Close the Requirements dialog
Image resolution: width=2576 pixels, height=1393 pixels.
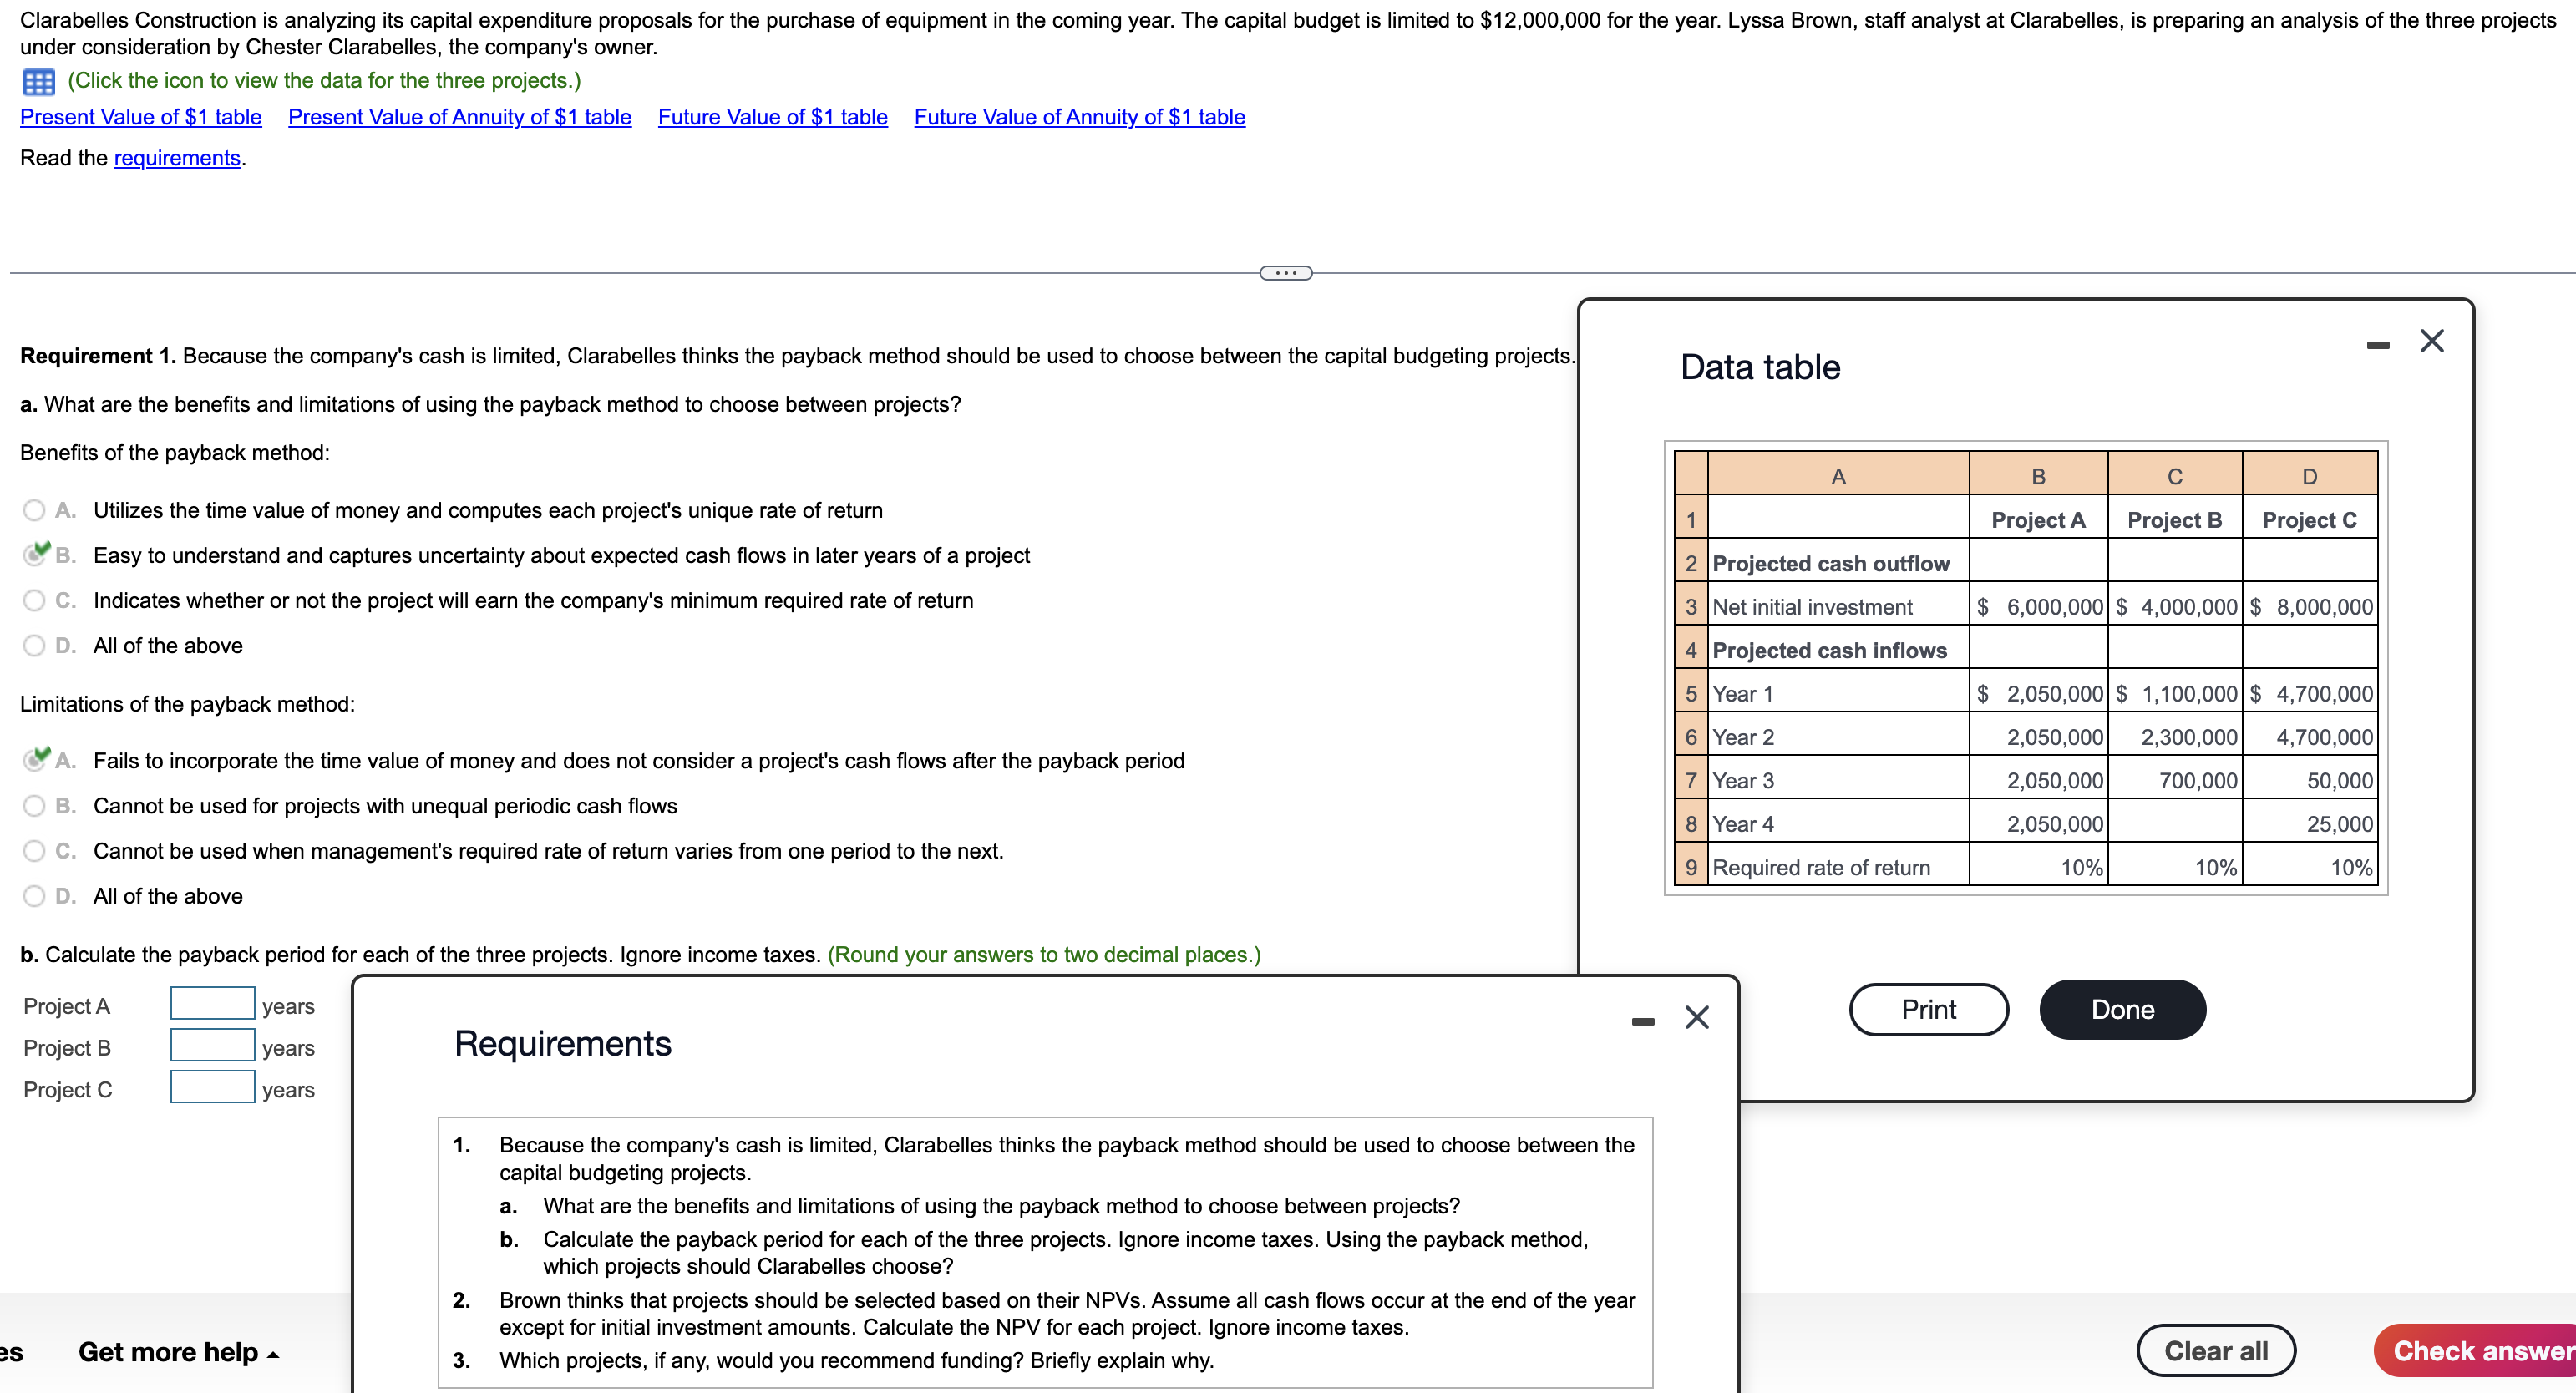click(x=1697, y=1017)
